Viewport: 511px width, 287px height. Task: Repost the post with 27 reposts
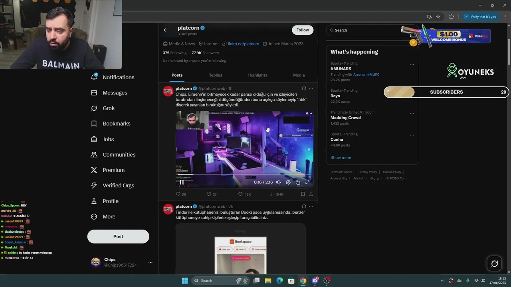[212, 194]
